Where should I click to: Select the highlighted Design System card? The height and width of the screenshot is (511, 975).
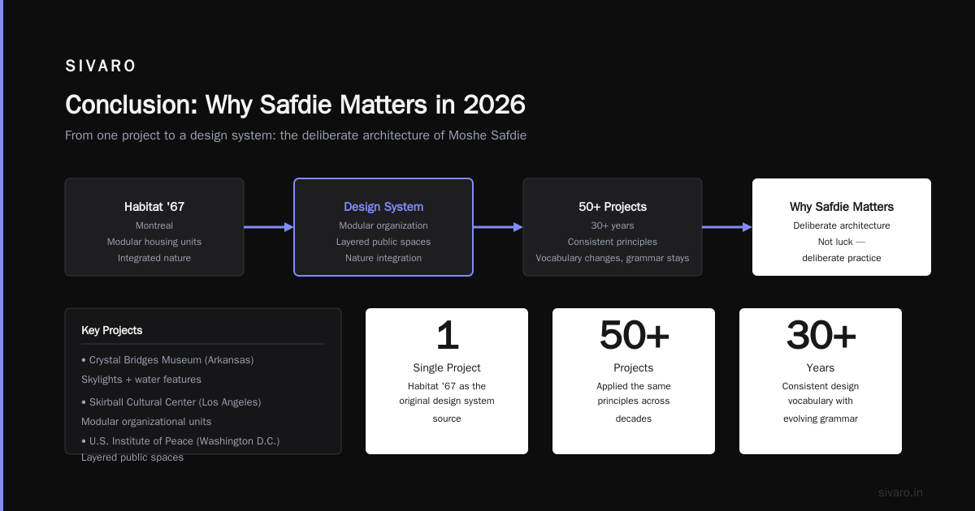[383, 227]
